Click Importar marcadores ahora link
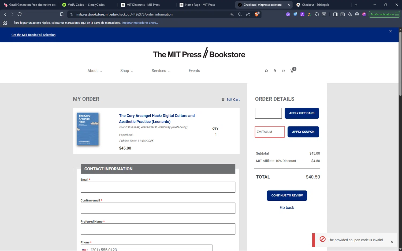 pyautogui.click(x=140, y=23)
